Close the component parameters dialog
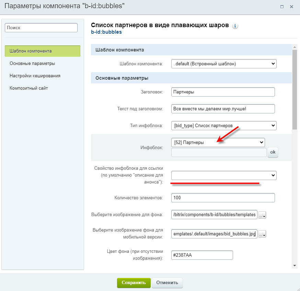 pyautogui.click(x=291, y=7)
